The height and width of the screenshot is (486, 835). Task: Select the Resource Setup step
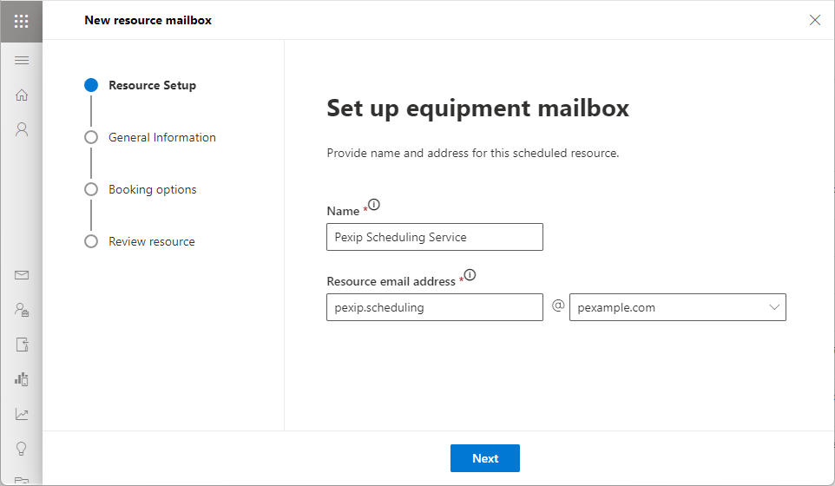pos(152,85)
